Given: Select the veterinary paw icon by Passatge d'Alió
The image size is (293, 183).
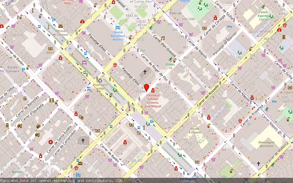Looking at the screenshot, I should click(x=115, y=65).
